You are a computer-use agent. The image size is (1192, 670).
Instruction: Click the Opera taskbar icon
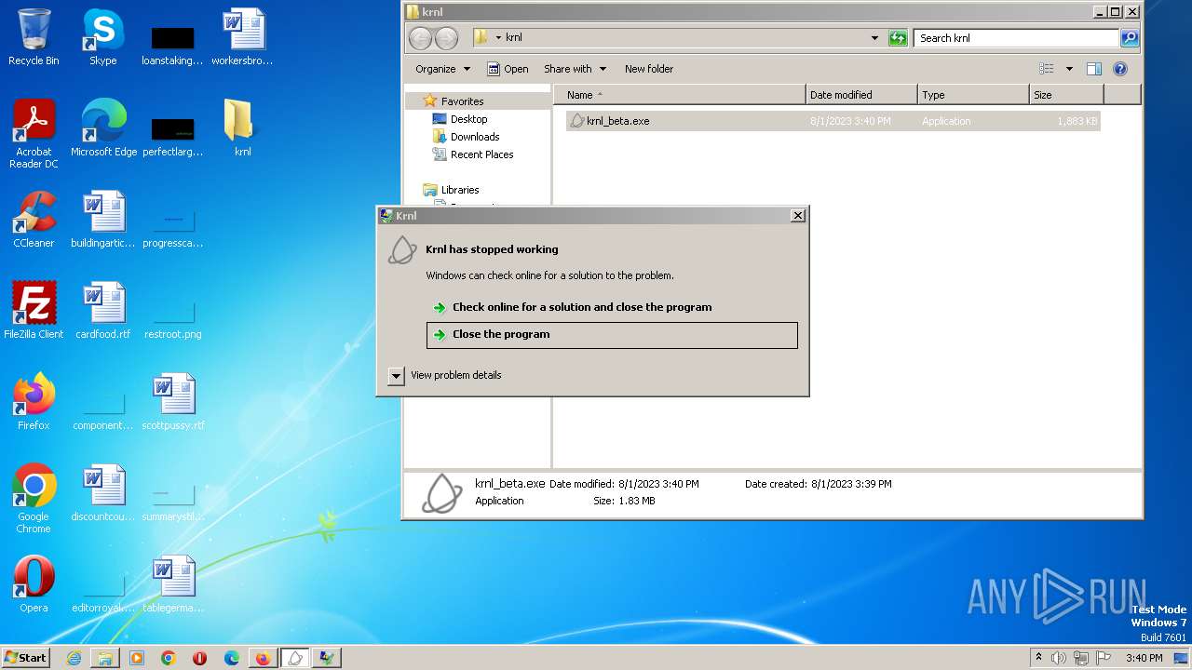point(199,658)
